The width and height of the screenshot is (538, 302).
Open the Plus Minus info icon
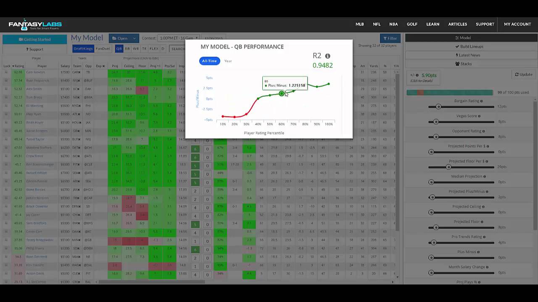[x=478, y=252]
